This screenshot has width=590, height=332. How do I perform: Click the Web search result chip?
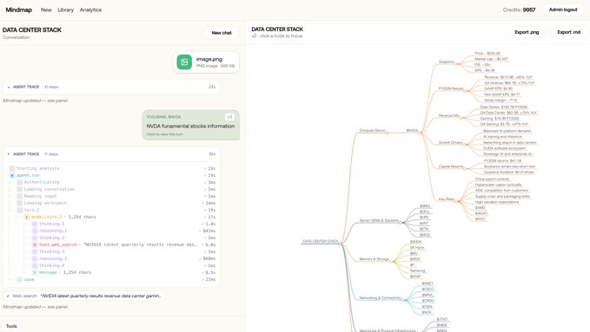(84, 296)
